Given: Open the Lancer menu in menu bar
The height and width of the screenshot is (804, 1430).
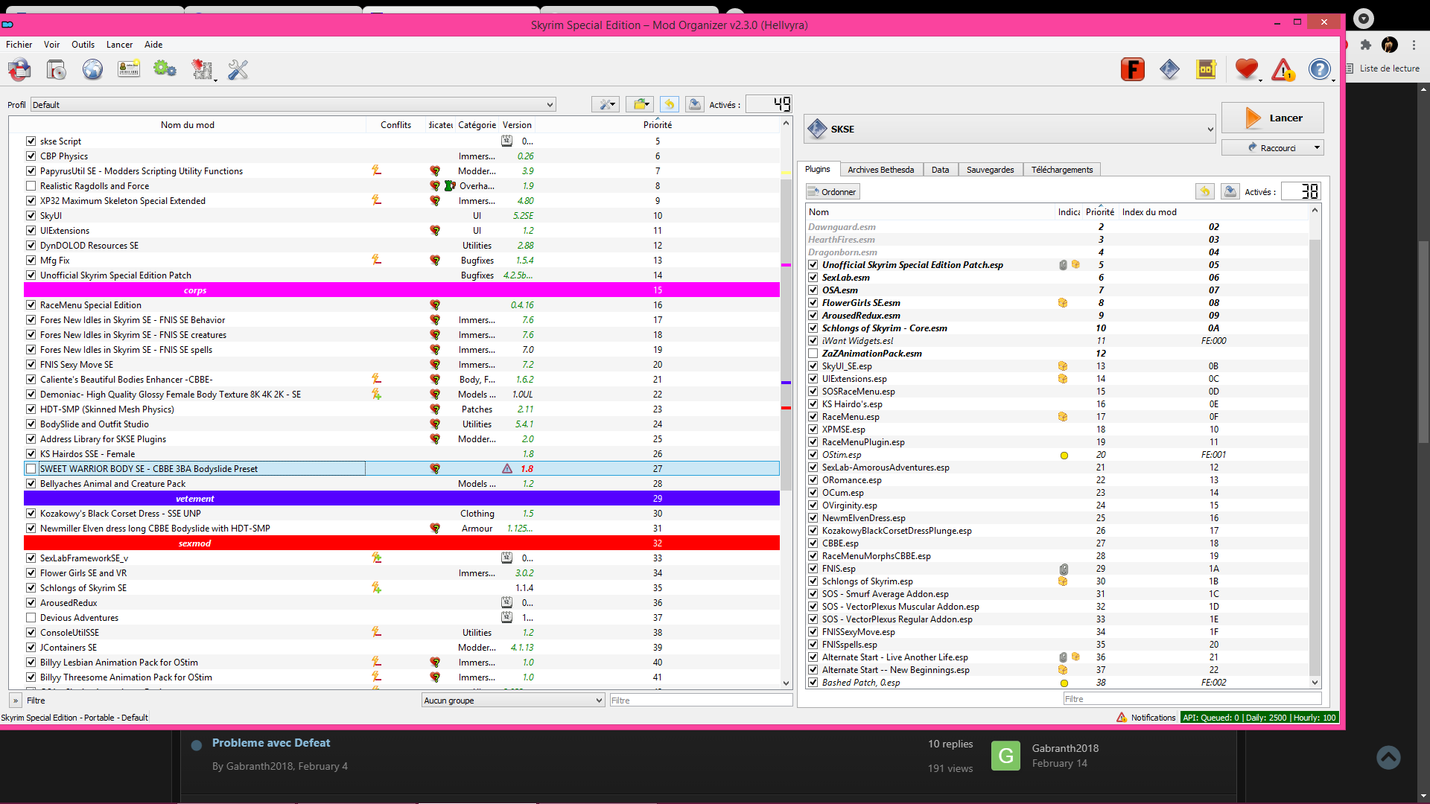Looking at the screenshot, I should coord(119,45).
